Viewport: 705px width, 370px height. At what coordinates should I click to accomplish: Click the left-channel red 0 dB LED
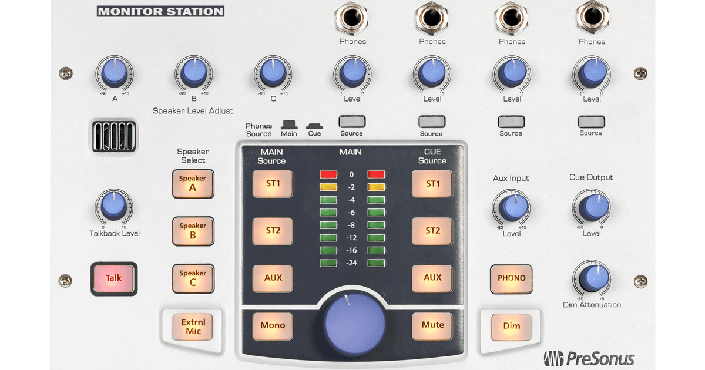click(328, 174)
